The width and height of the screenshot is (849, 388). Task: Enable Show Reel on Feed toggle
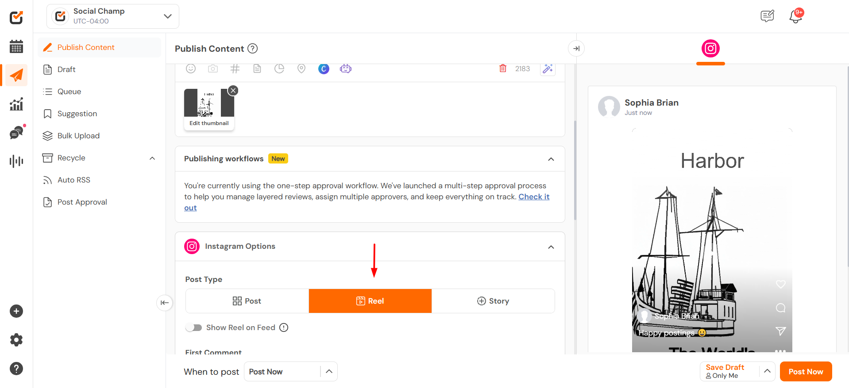(x=194, y=327)
